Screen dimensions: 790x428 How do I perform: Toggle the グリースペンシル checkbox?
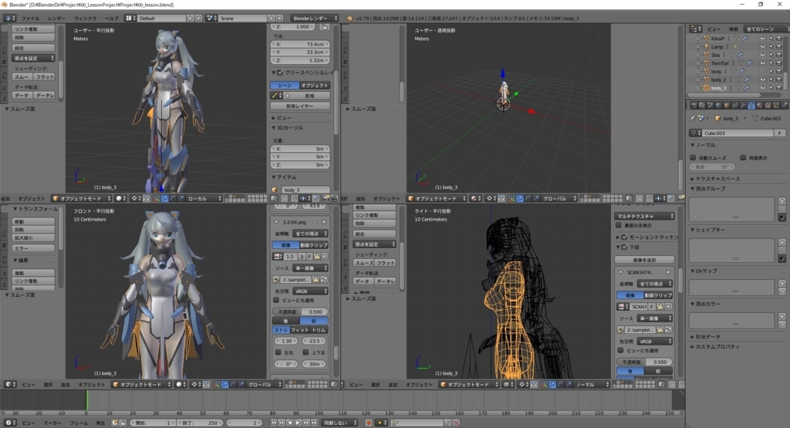(280, 72)
